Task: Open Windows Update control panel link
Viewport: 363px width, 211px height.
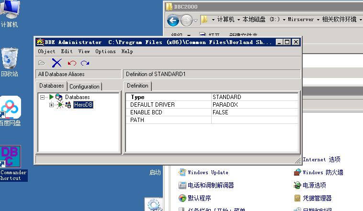Action: (208, 172)
